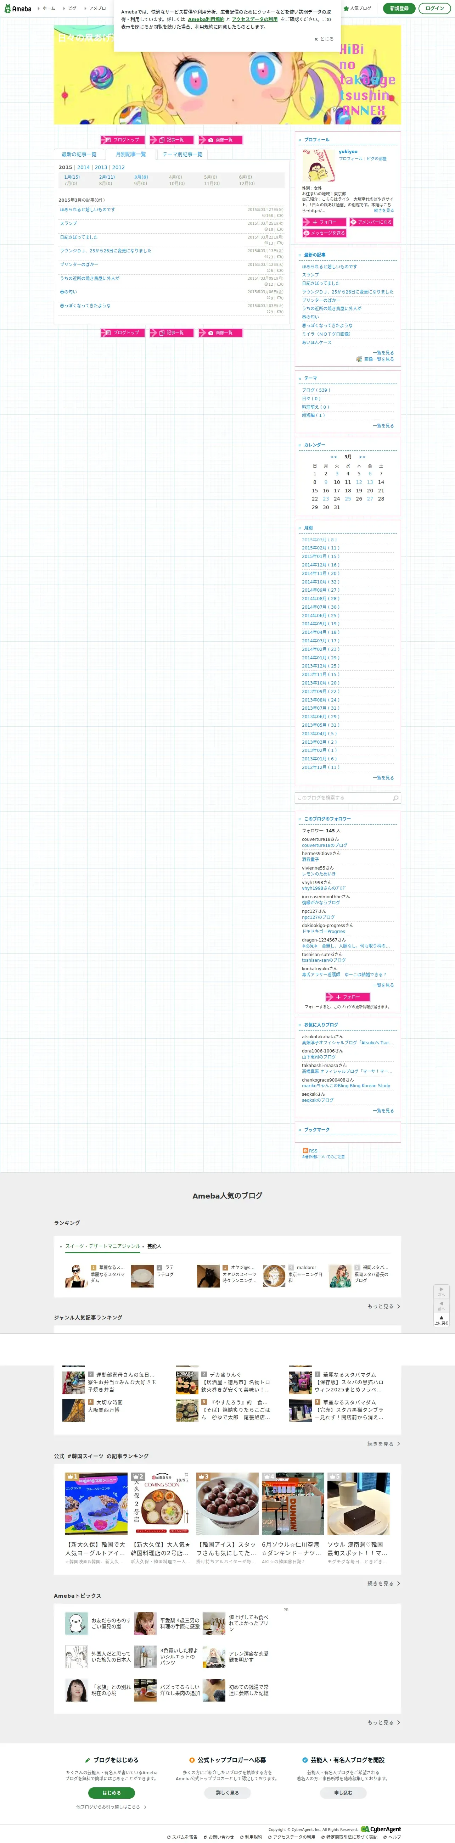The width and height of the screenshot is (455, 1843).
Task: Go to previous month in calendar (<<)
Action: (333, 457)
